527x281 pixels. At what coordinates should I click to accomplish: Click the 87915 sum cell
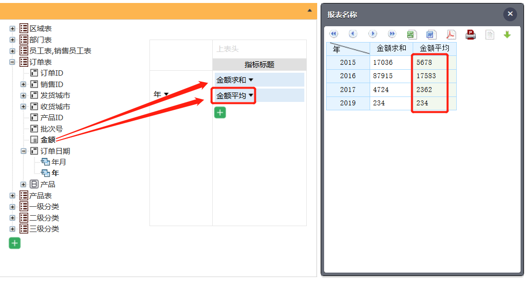(x=391, y=76)
